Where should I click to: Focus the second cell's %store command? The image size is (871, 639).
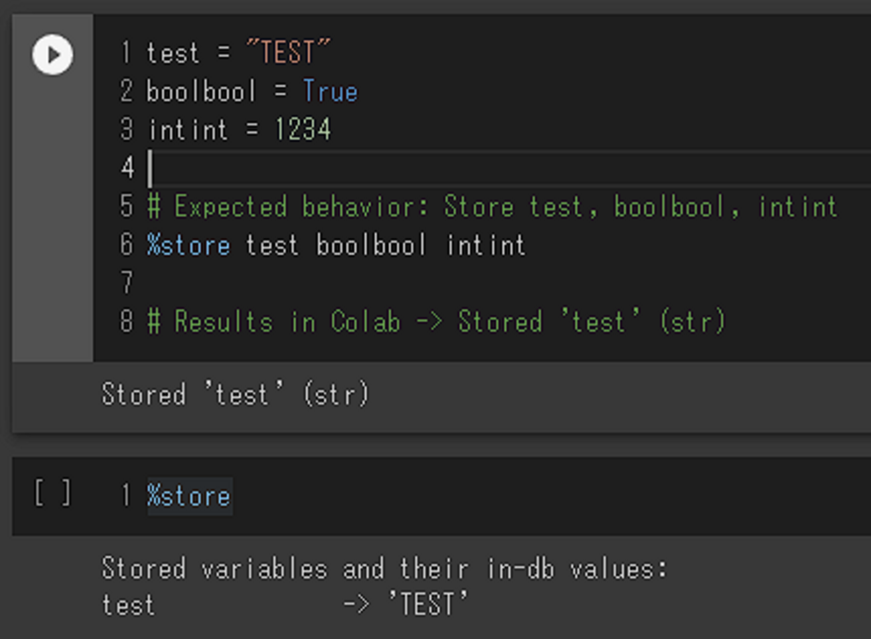pos(189,496)
